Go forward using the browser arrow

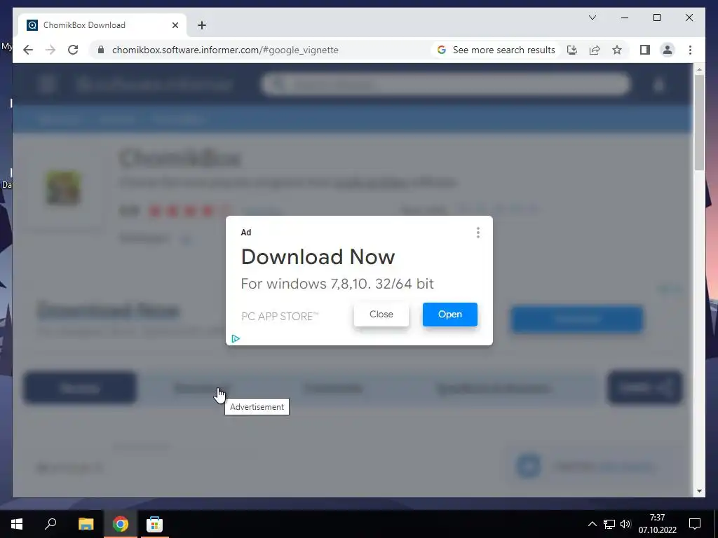tap(50, 50)
